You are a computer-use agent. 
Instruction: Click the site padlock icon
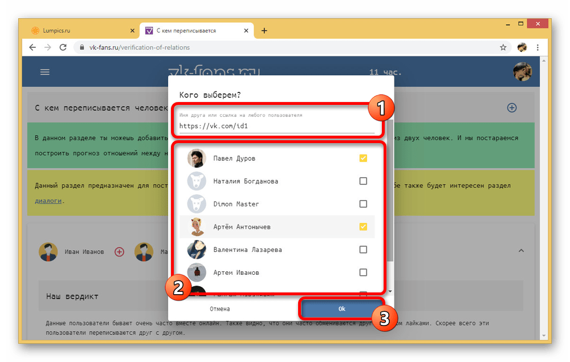pyautogui.click(x=82, y=47)
